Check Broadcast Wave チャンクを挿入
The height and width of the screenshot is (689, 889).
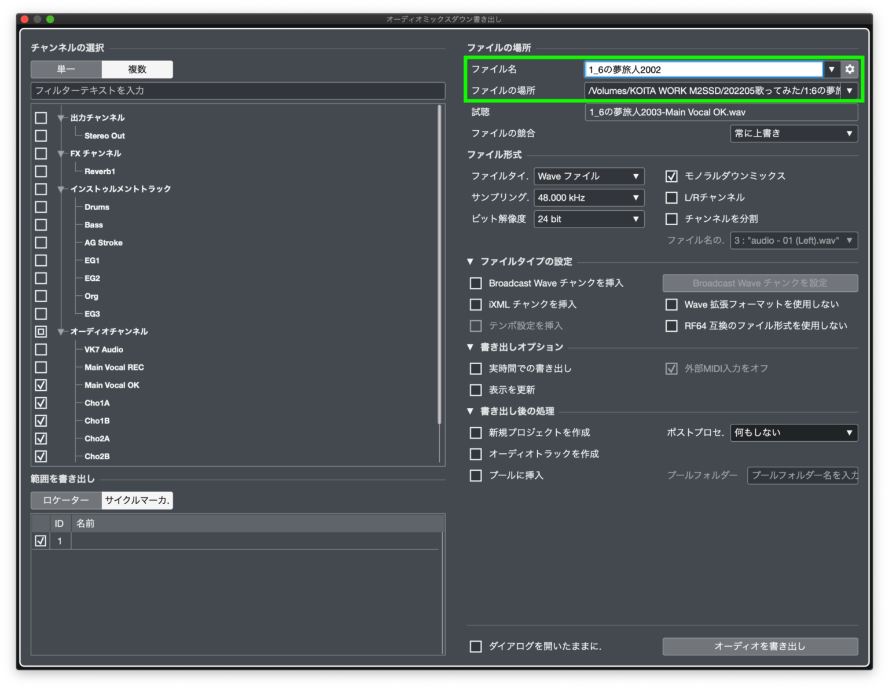[x=476, y=283]
